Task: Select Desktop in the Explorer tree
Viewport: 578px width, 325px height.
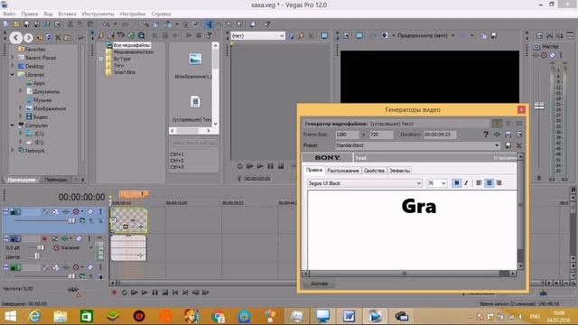Action: [34, 66]
